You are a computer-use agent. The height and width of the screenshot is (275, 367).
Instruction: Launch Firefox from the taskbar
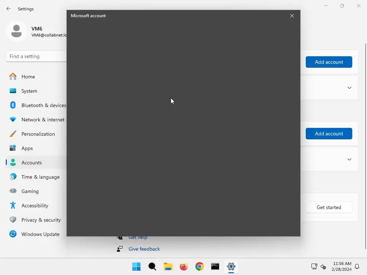click(184, 266)
